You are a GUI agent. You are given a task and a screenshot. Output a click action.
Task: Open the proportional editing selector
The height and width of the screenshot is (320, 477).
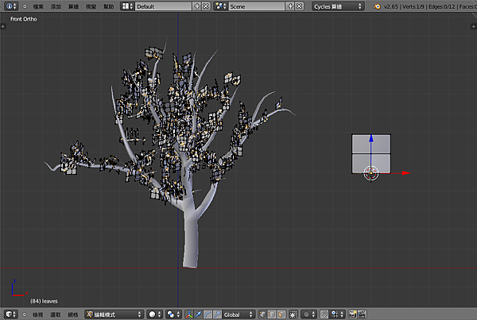click(308, 314)
